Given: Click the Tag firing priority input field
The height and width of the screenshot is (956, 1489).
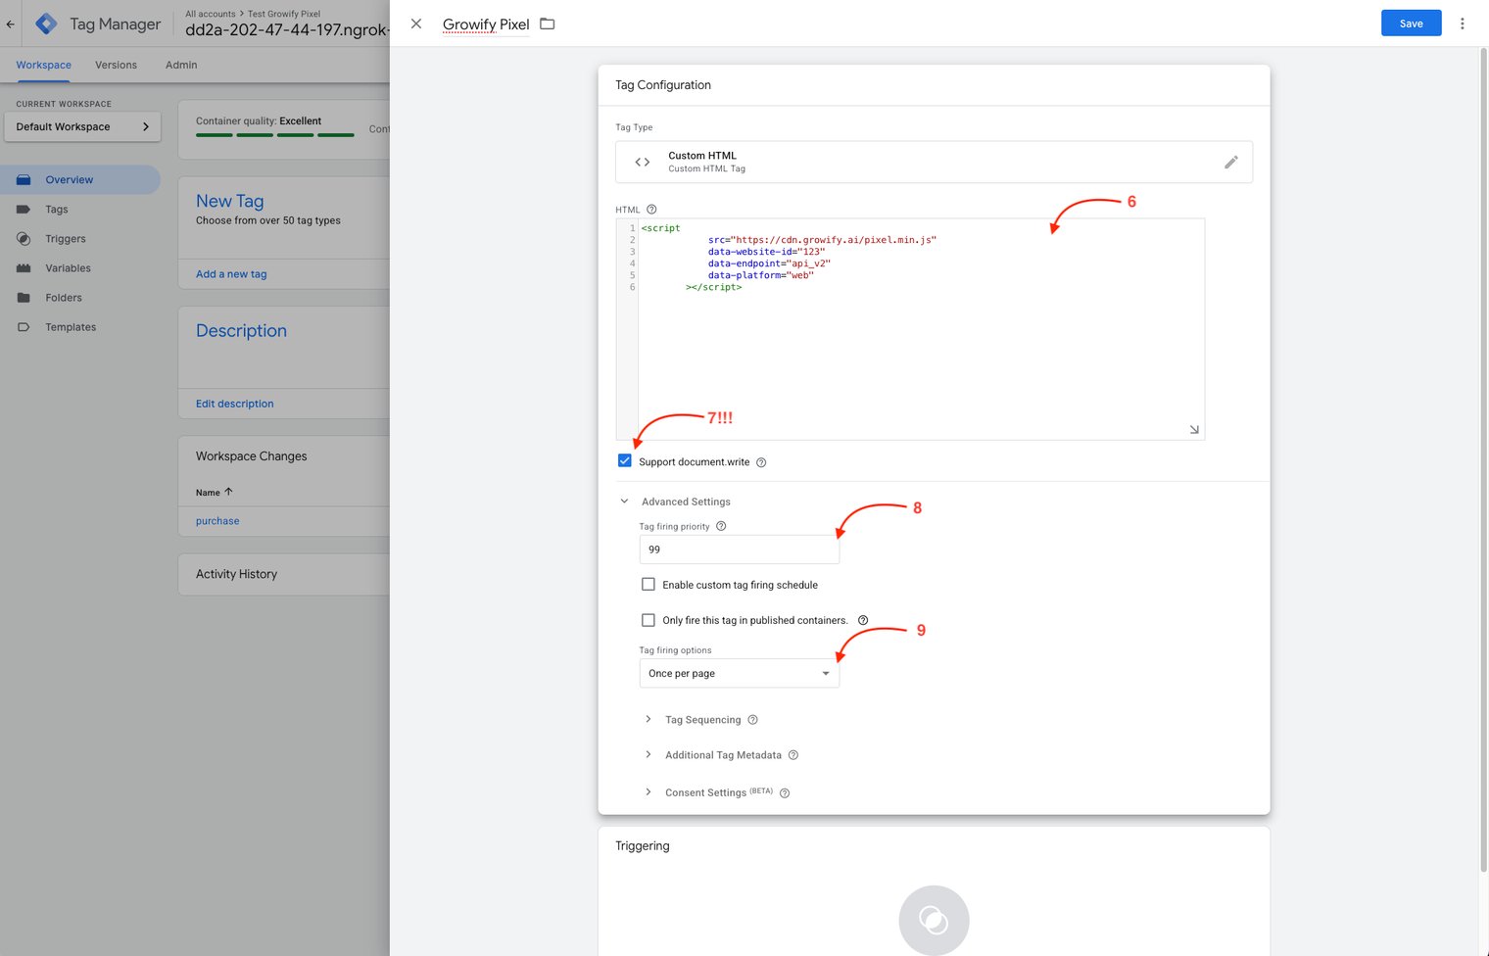Looking at the screenshot, I should pyautogui.click(x=739, y=550).
